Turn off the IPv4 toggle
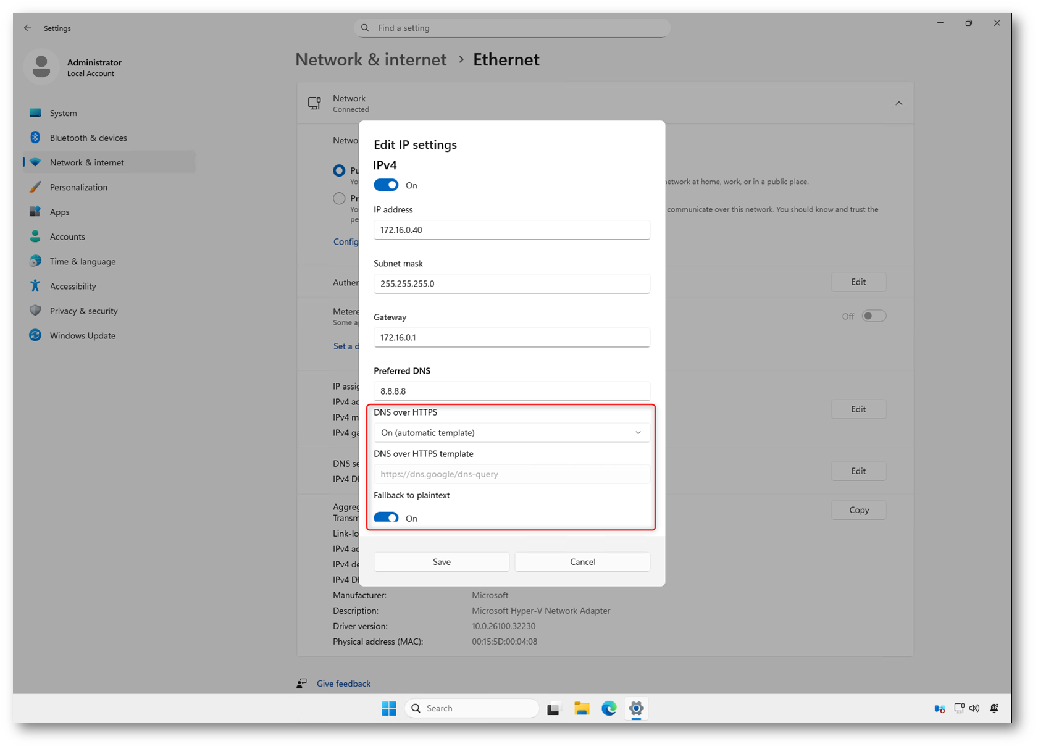Viewport: 1038px width, 749px height. pos(386,185)
